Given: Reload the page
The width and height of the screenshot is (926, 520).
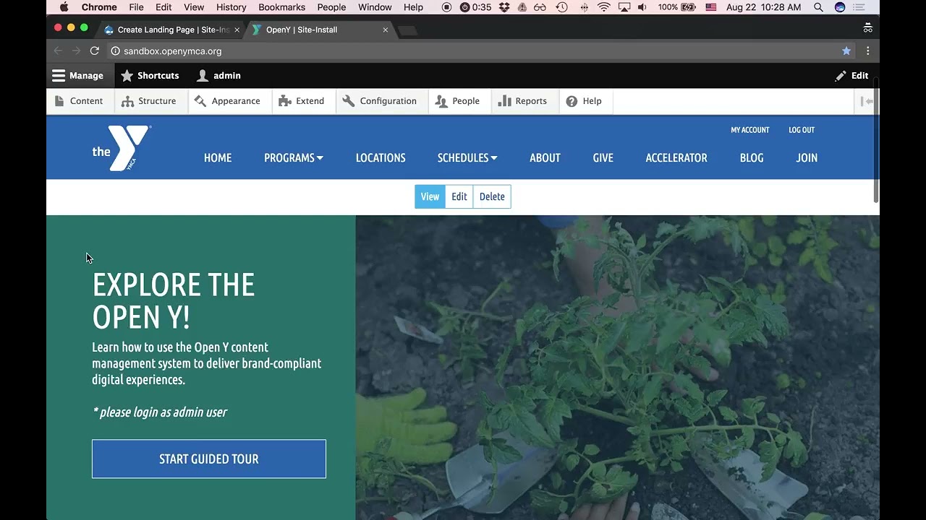Looking at the screenshot, I should [94, 51].
